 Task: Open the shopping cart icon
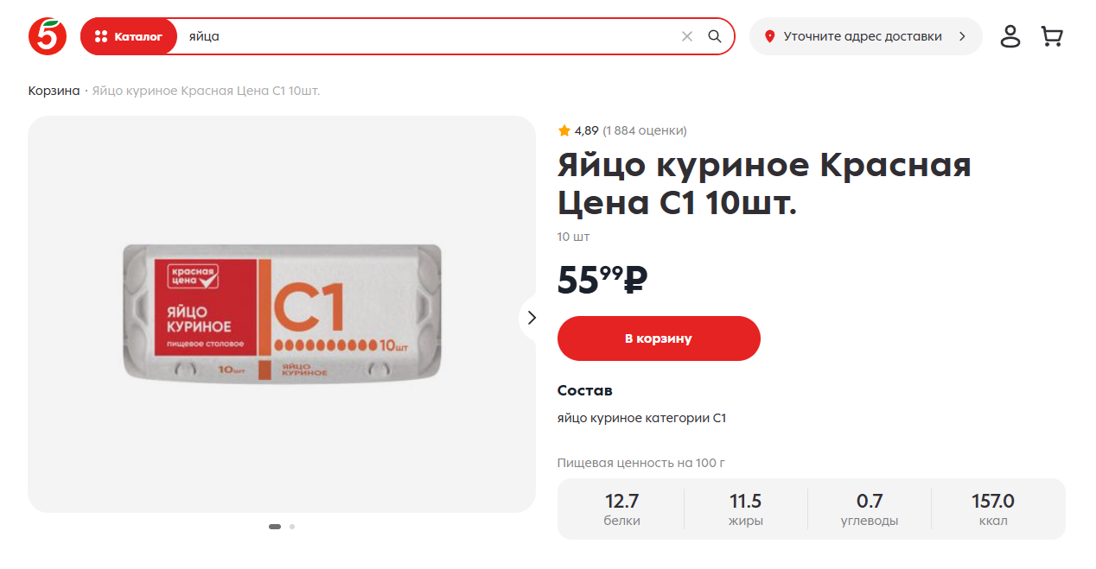coord(1052,36)
